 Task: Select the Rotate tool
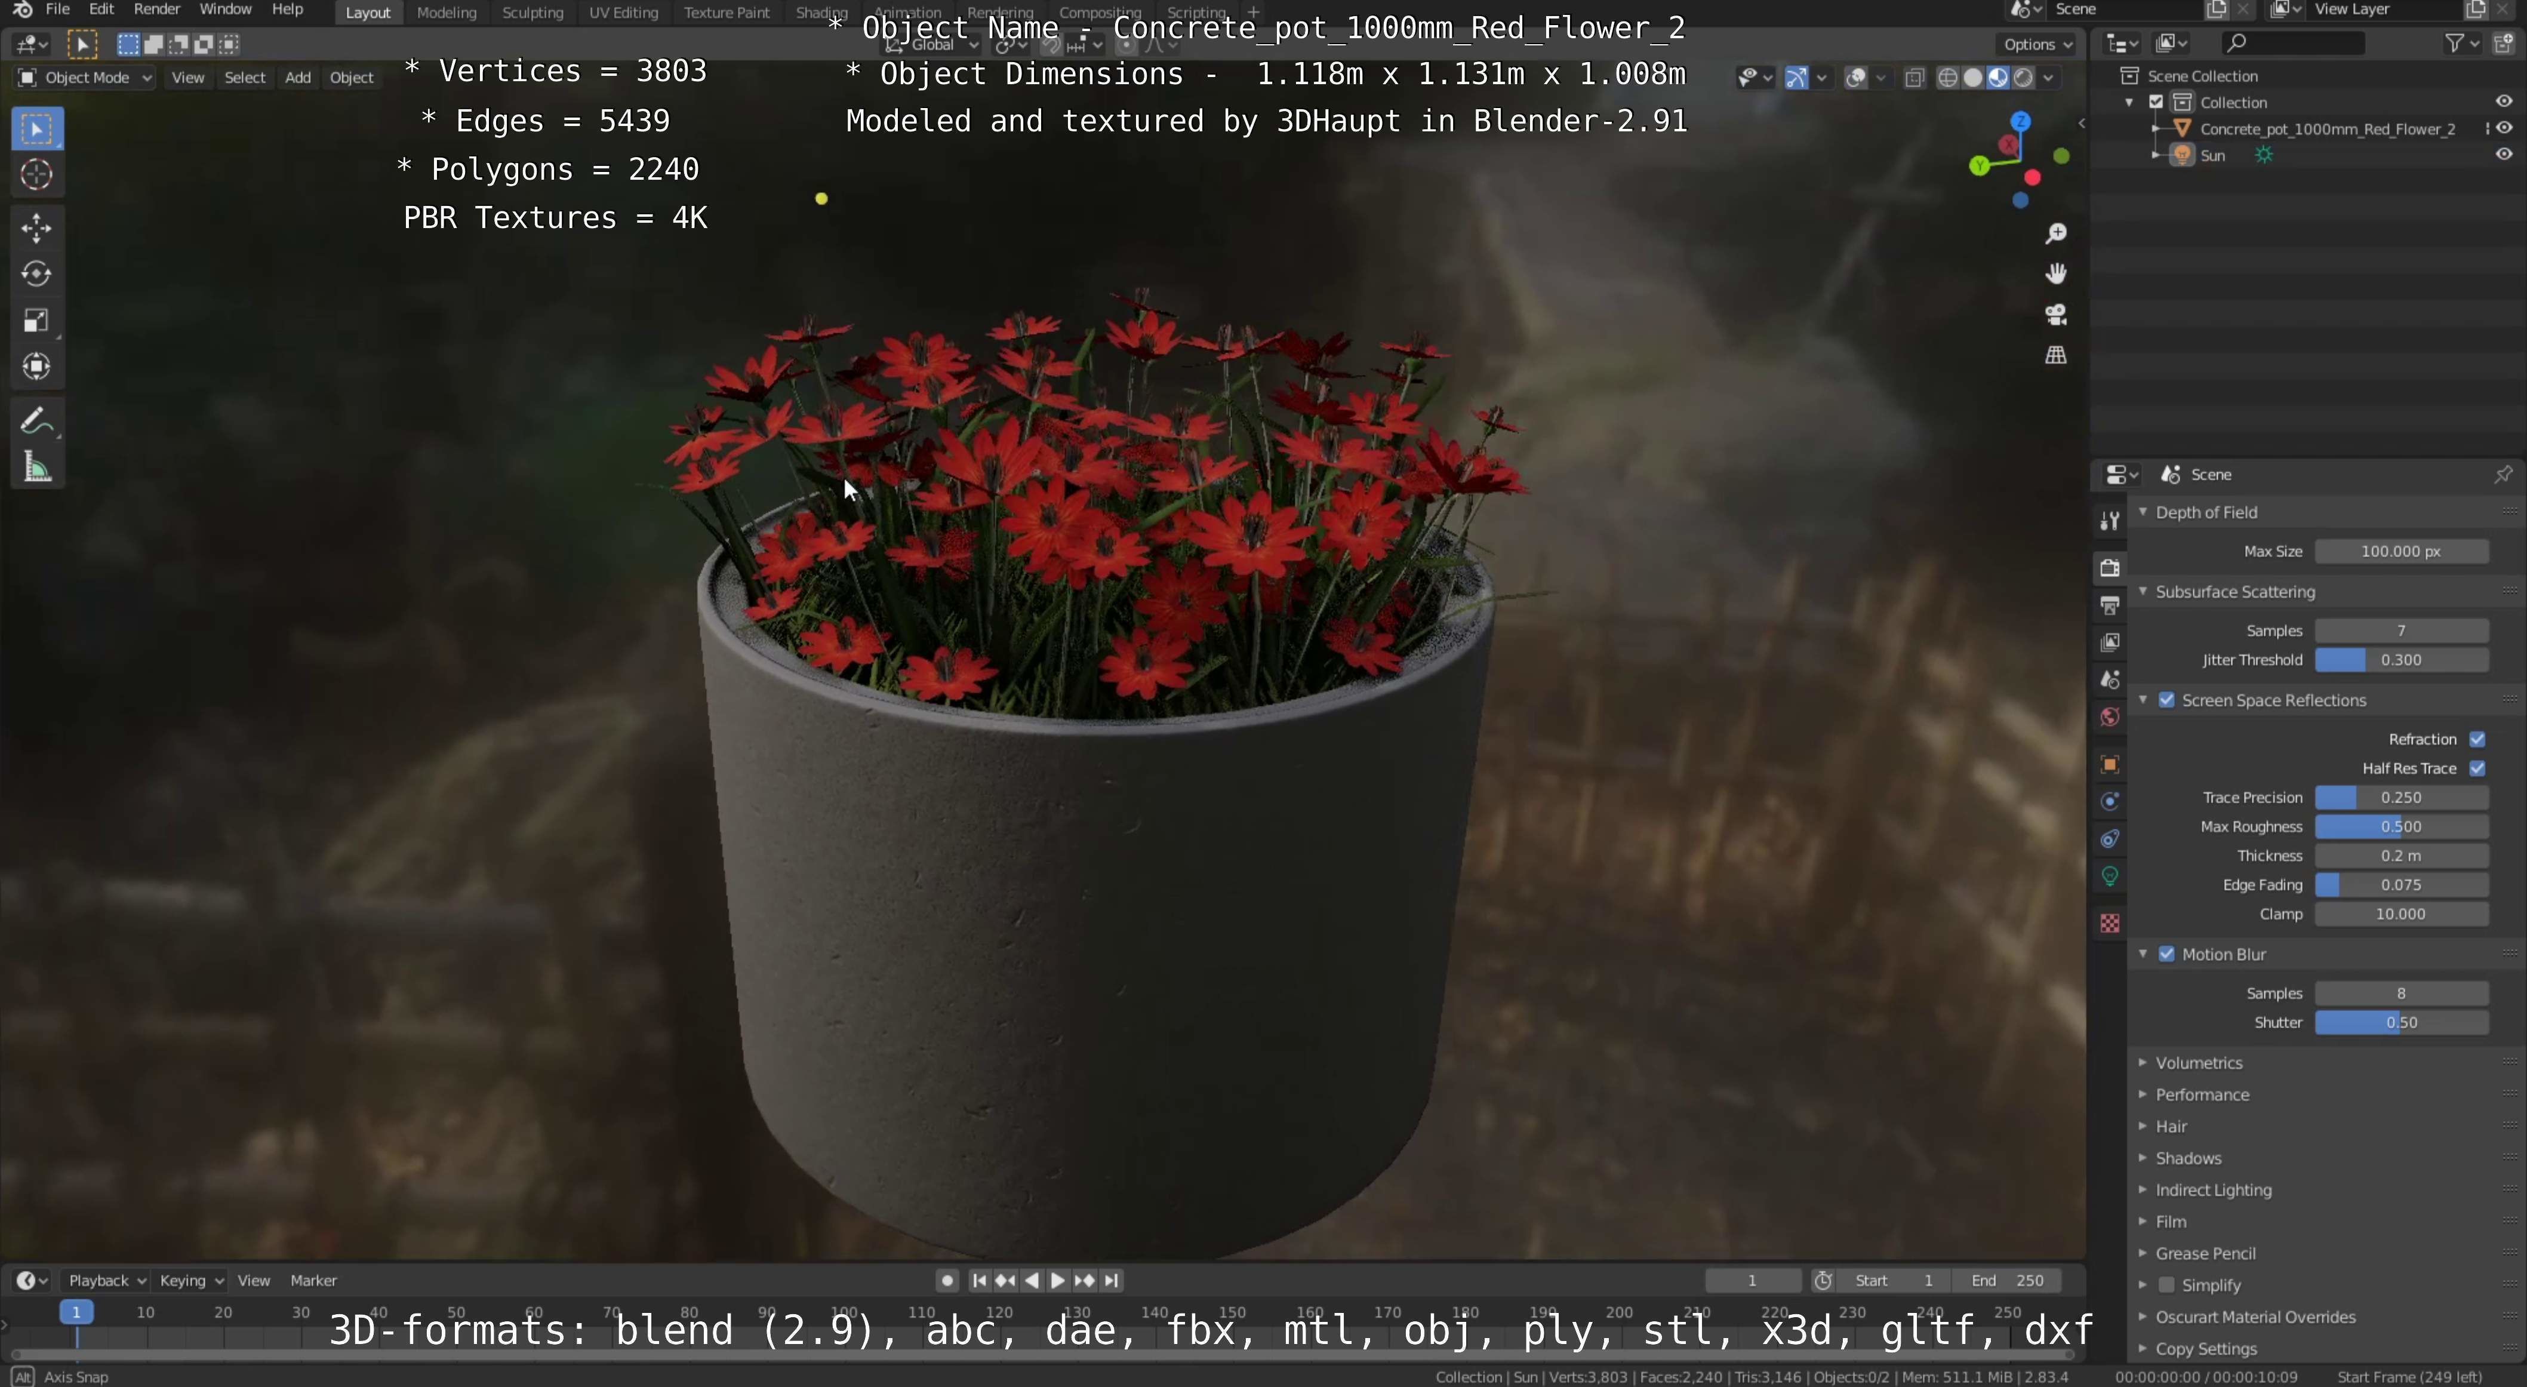(37, 273)
